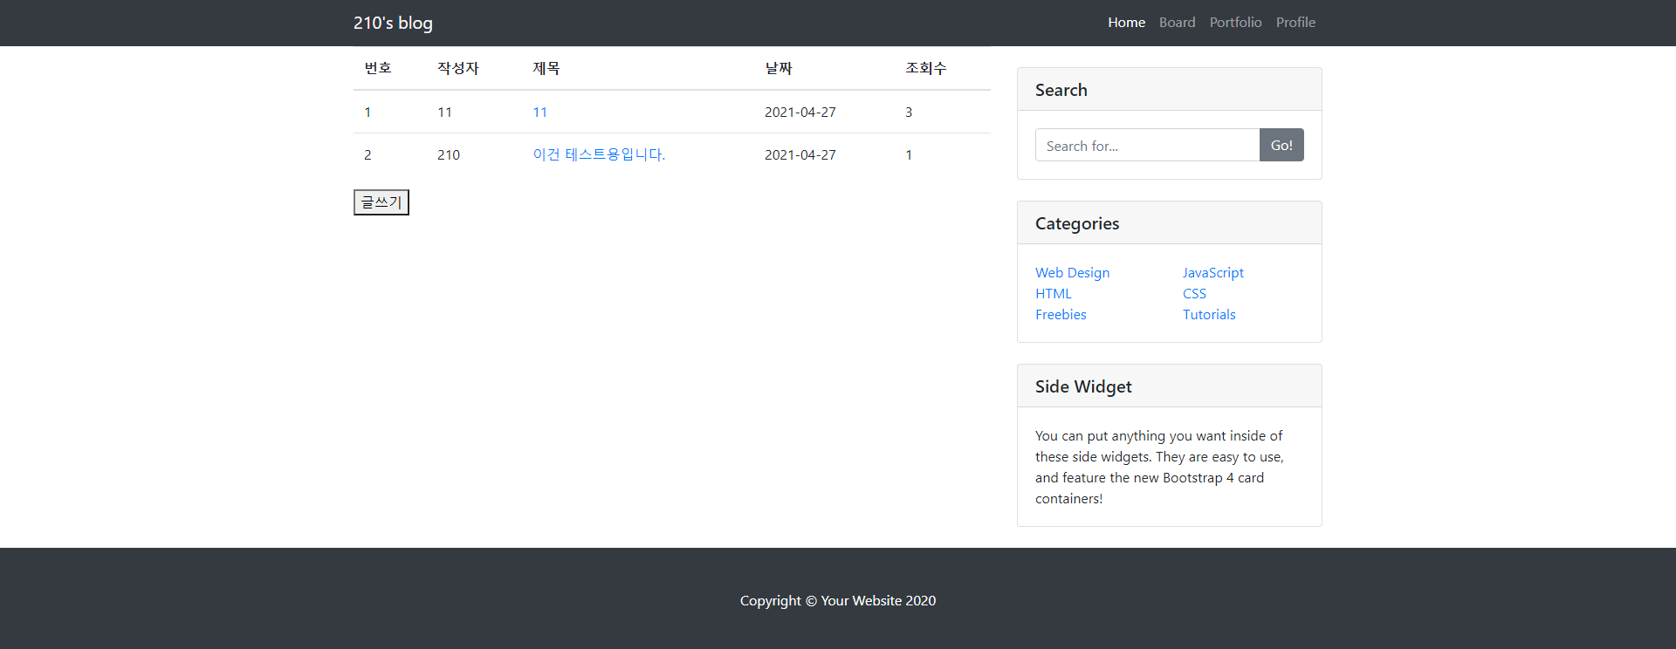
Task: Open the Portfolio nav item
Action: pyautogui.click(x=1235, y=23)
